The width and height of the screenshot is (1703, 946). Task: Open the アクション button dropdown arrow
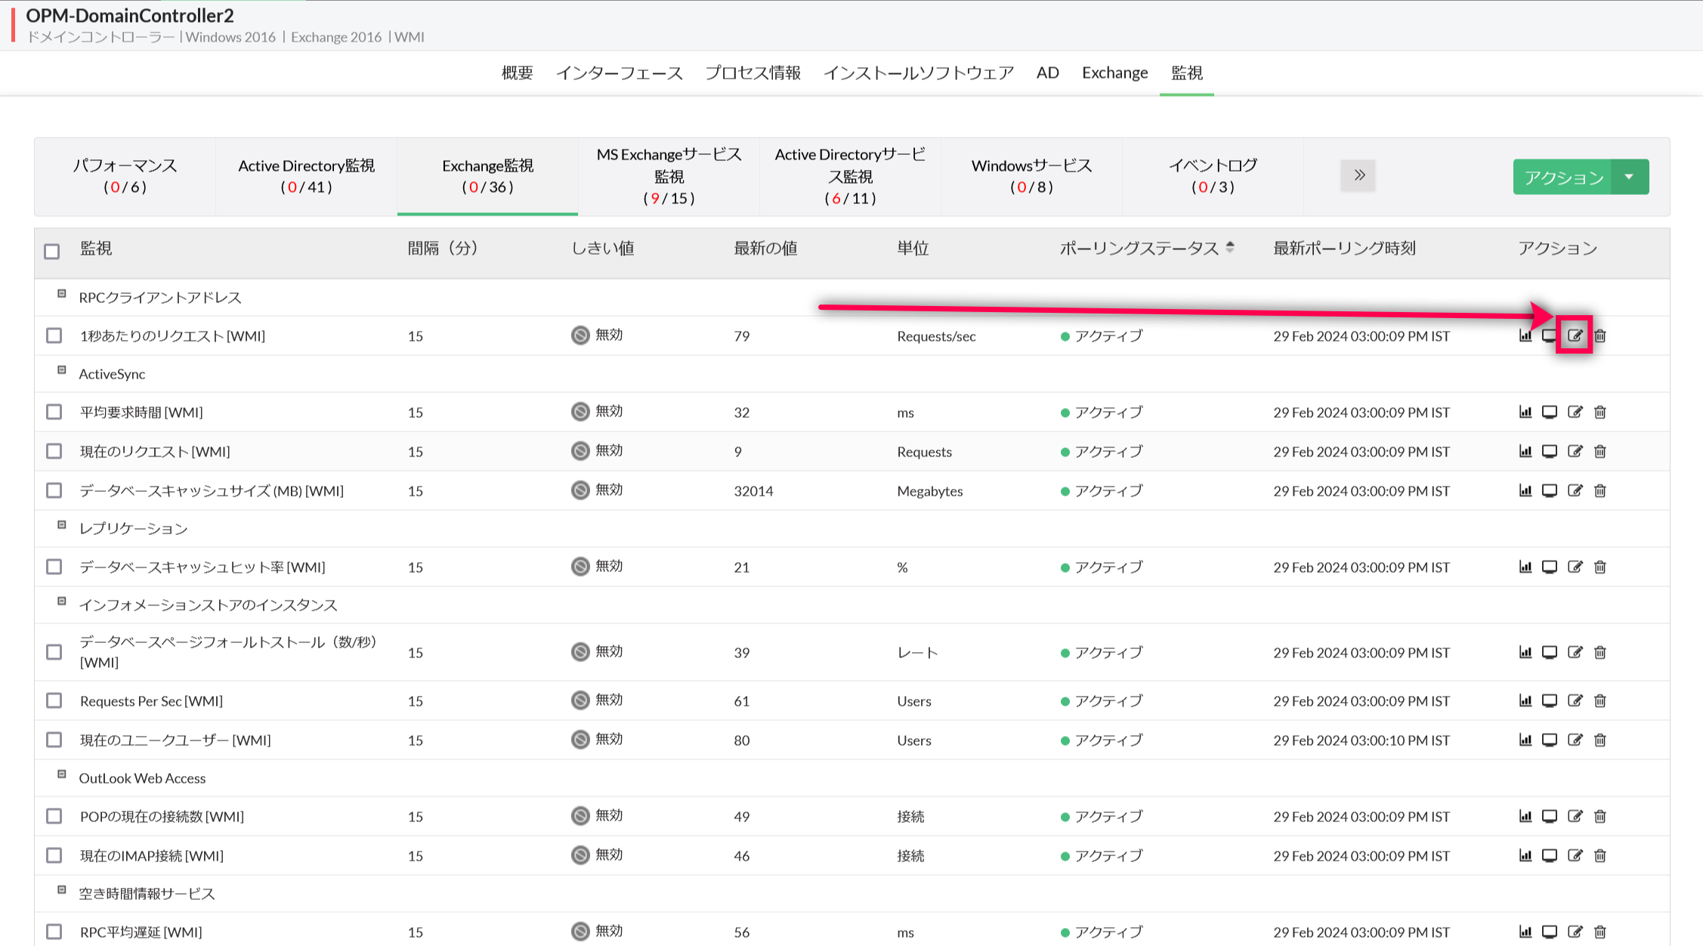[x=1630, y=177]
